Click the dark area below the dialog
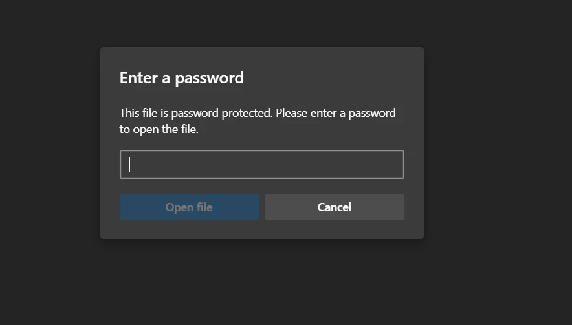 tap(261, 284)
